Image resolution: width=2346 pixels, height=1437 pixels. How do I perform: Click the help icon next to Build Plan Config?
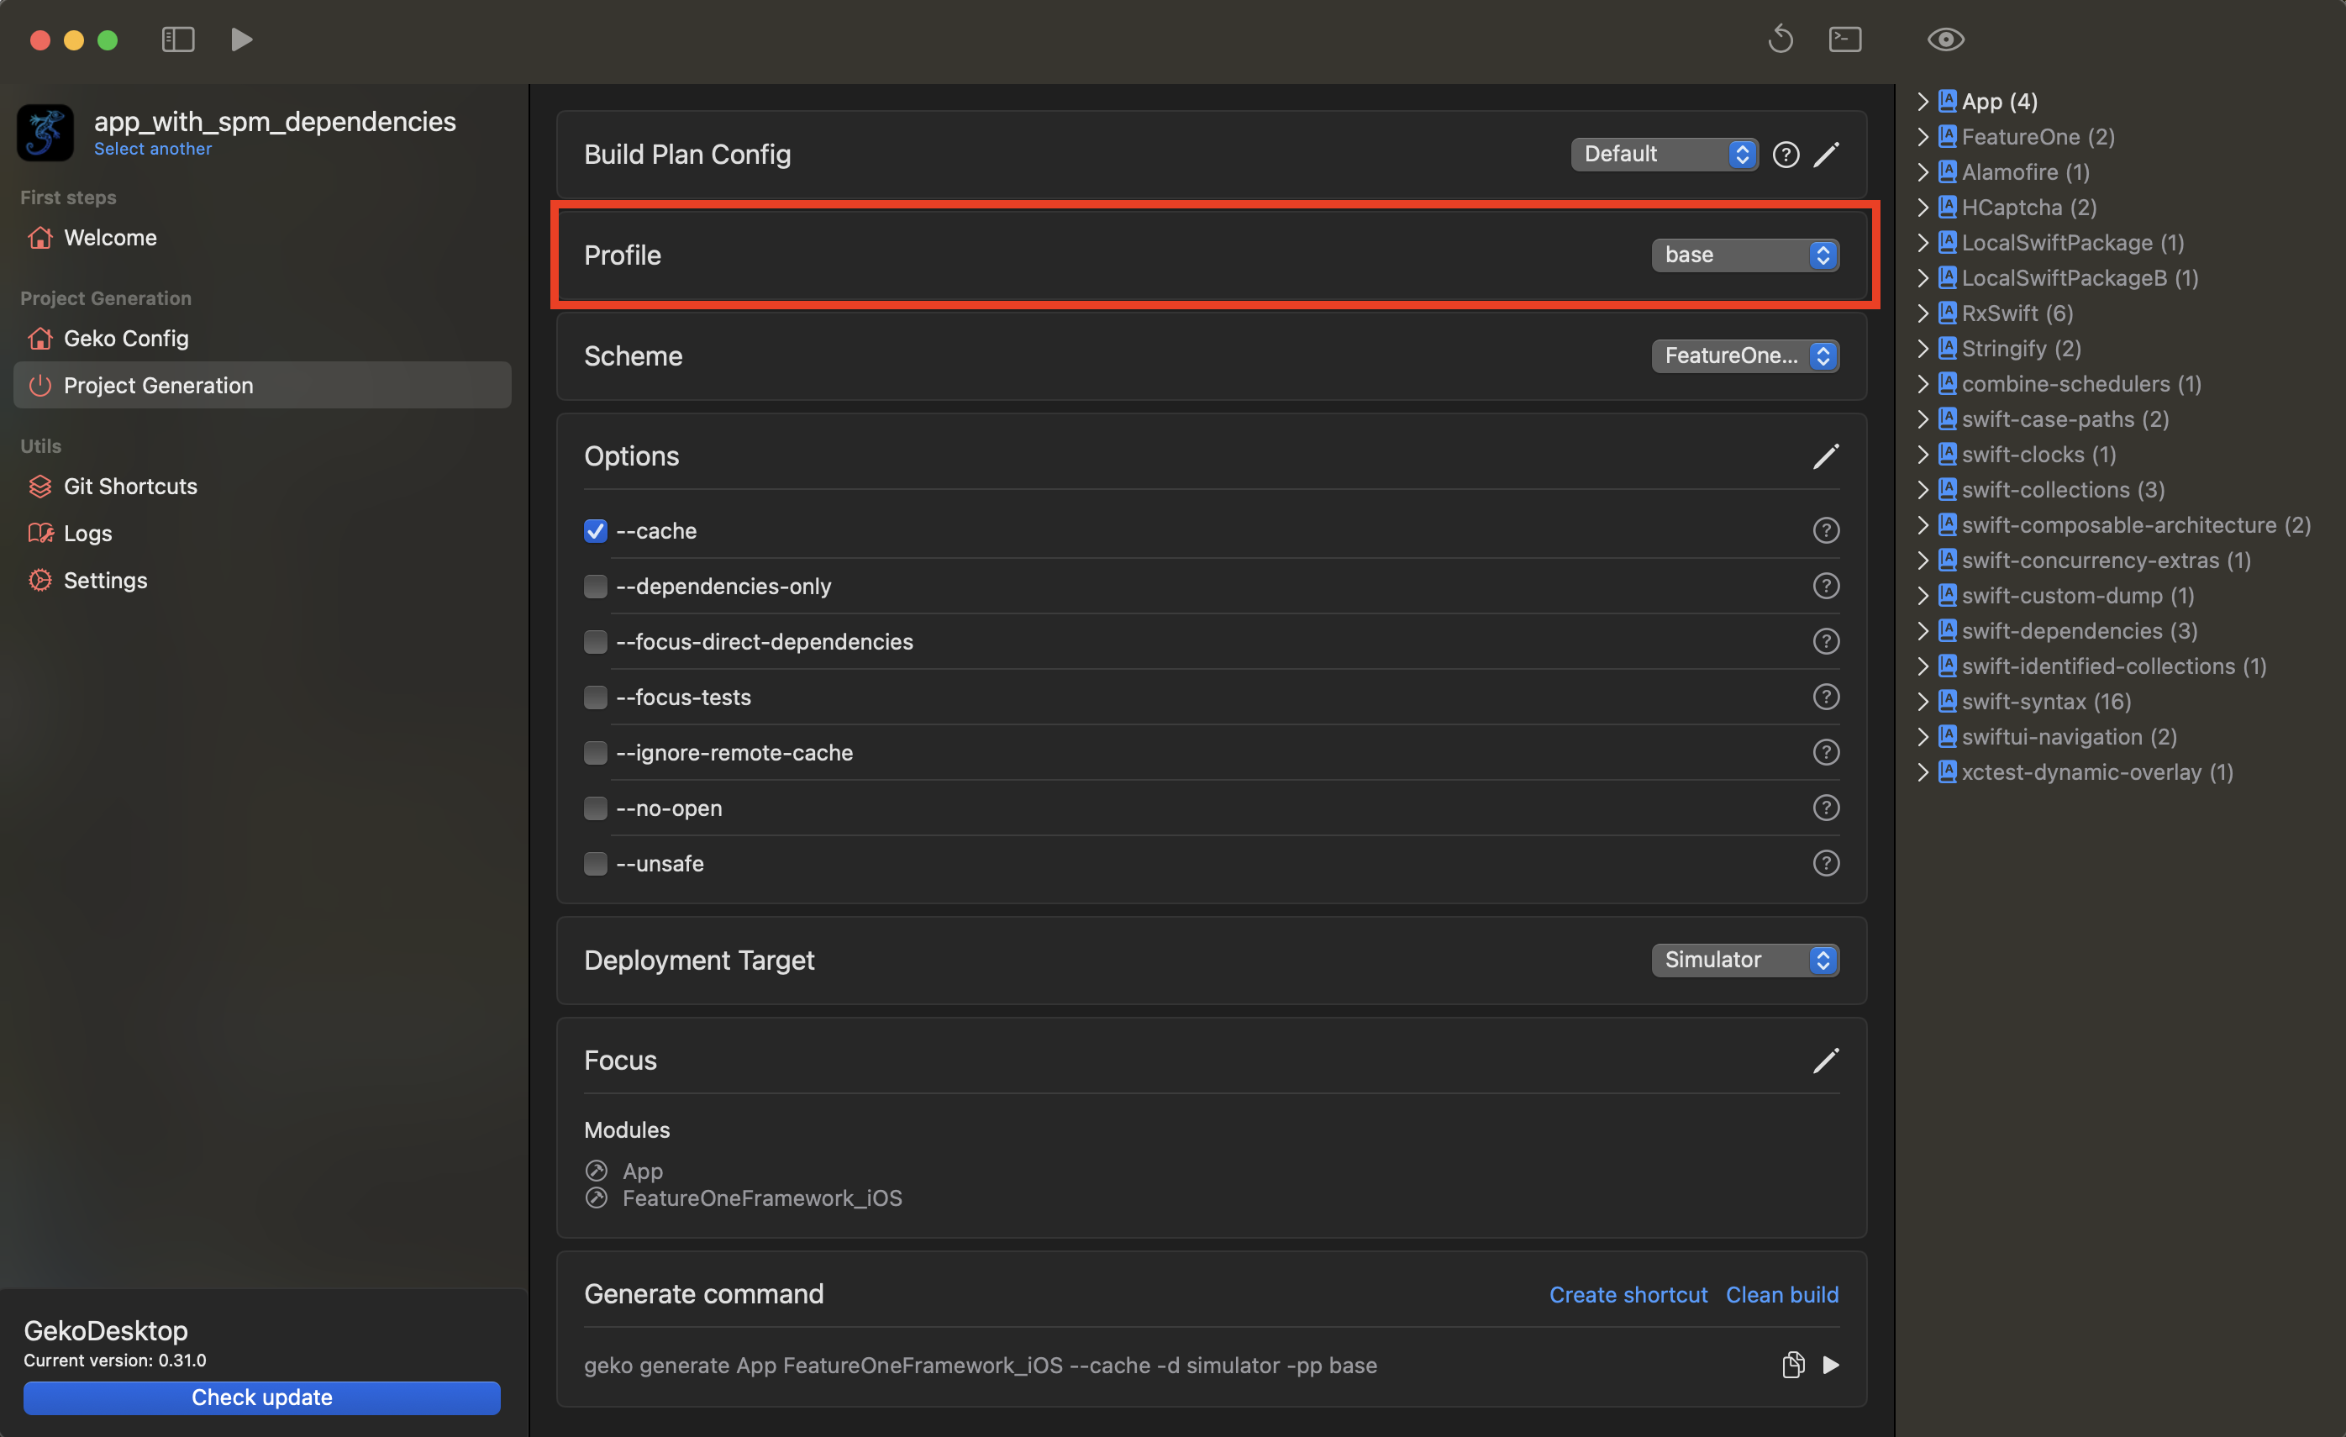tap(1786, 155)
